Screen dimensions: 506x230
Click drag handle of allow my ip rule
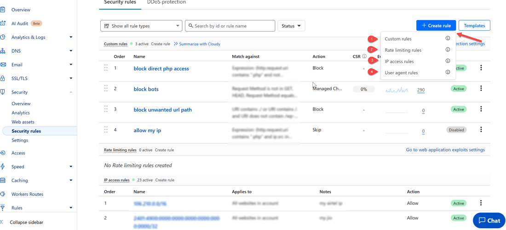(x=105, y=130)
